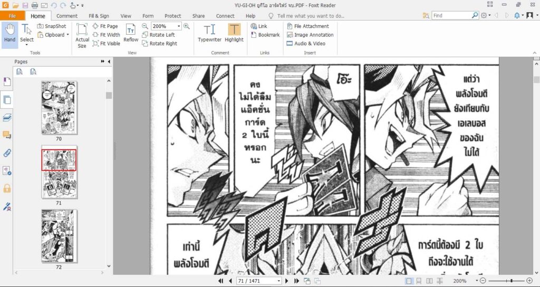
Task: Activate the Select text tool
Action: coord(26,35)
